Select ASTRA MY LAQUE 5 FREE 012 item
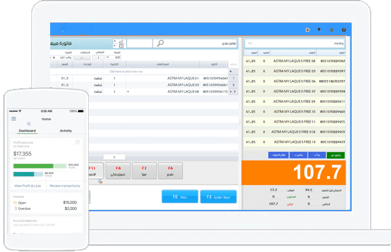This screenshot has width=391, height=252. [295, 132]
